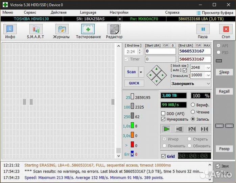The height and width of the screenshot is (183, 236).
Task: Click the MAX button beside End LBA
Action: coord(207,45)
